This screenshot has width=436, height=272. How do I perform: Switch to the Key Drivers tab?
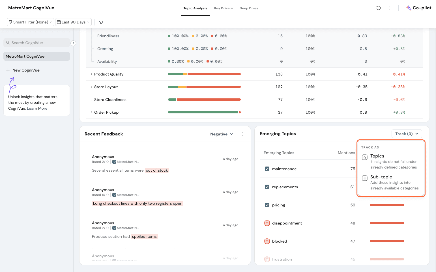[223, 8]
